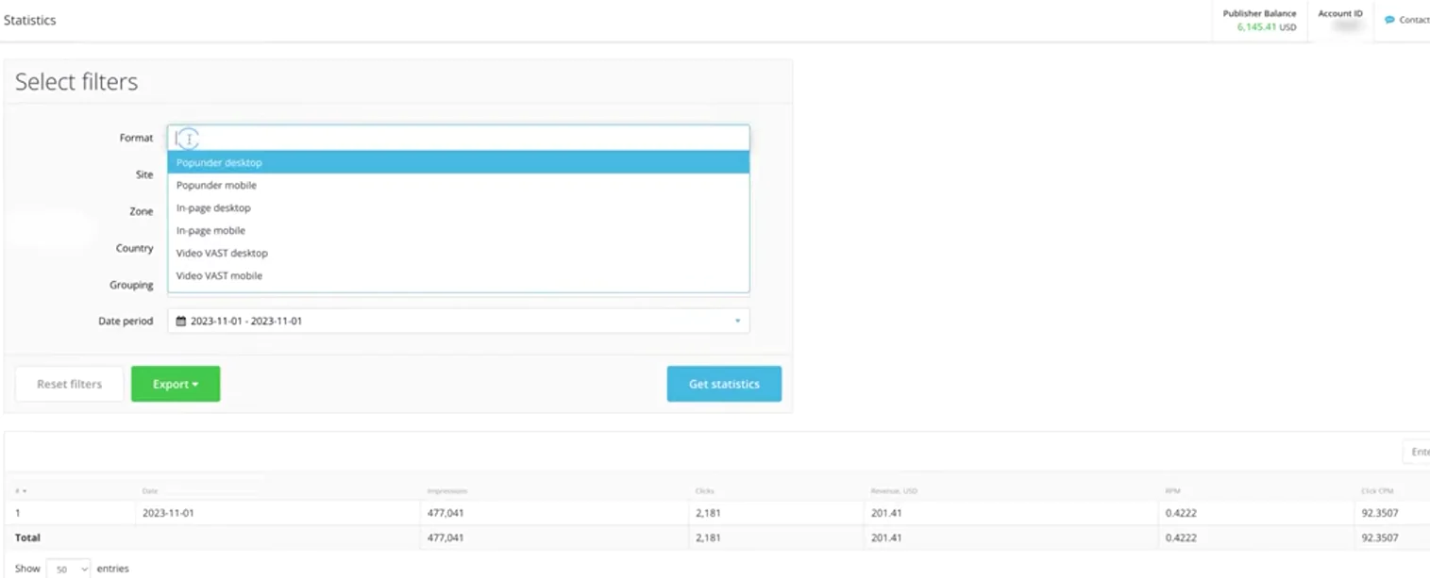Open the Show entries count selector

coord(68,570)
